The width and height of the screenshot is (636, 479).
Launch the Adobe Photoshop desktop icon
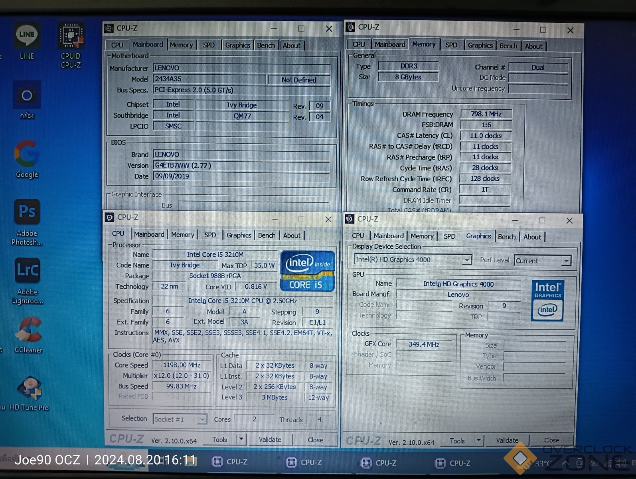coord(27,222)
